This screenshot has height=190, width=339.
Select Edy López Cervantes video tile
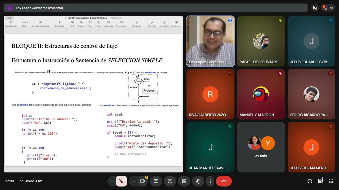[x=211, y=41]
